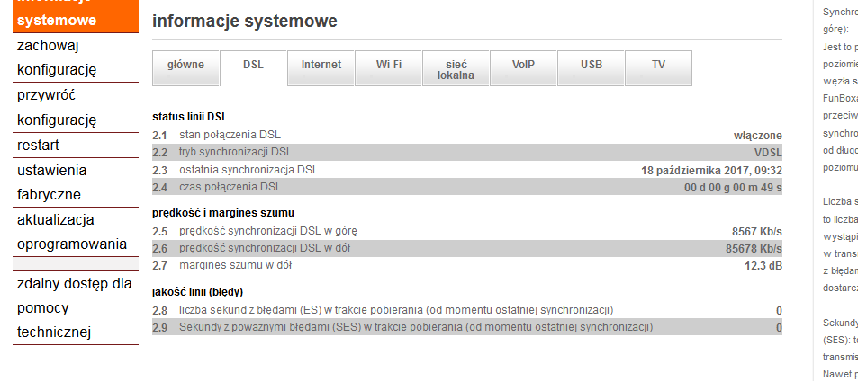Screen dimensions: 858x381
Task: Open aktualizacja oprogramowania link
Action: pos(68,232)
